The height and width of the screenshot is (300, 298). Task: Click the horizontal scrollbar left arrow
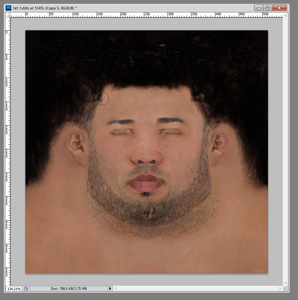click(115, 288)
